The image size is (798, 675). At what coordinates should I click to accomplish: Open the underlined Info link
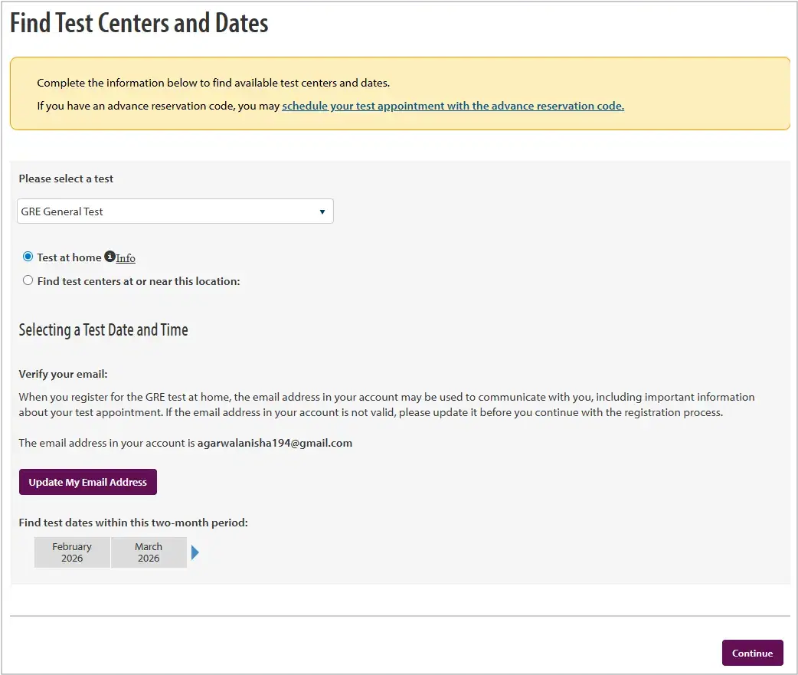click(x=126, y=258)
